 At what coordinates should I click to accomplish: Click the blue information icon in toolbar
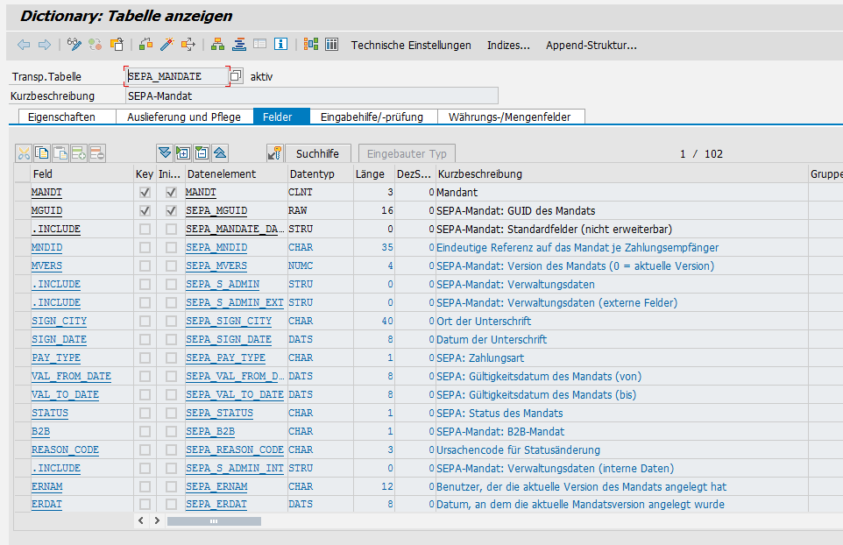click(x=280, y=45)
